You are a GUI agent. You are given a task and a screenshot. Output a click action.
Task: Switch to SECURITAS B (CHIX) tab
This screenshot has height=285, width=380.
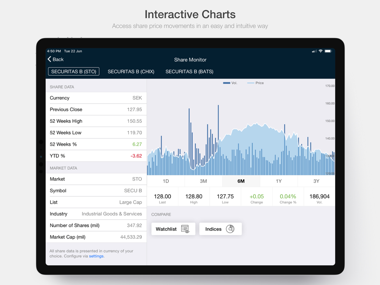coord(131,71)
